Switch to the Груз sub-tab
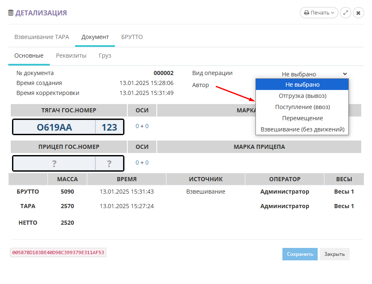Image resolution: width=372 pixels, height=284 pixels. tap(105, 56)
